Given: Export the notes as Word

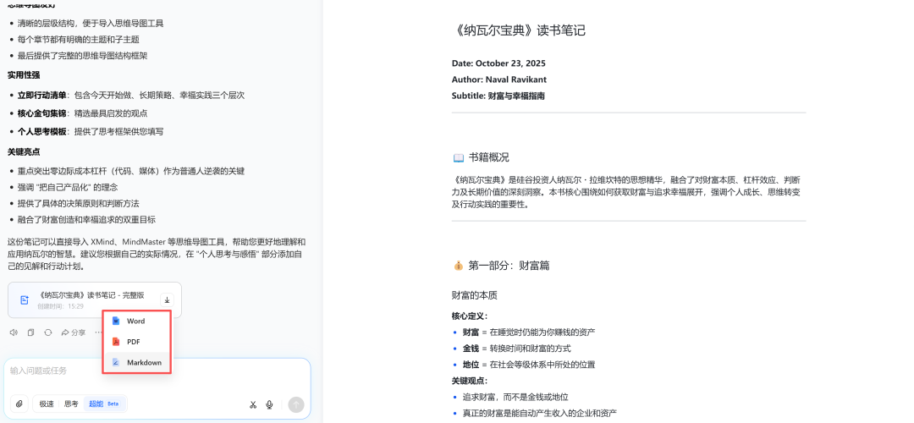Looking at the screenshot, I should click(x=136, y=321).
